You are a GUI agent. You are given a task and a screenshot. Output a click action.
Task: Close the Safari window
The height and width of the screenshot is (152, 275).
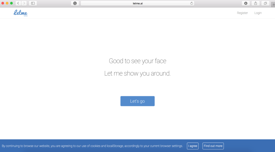[x=3, y=3]
